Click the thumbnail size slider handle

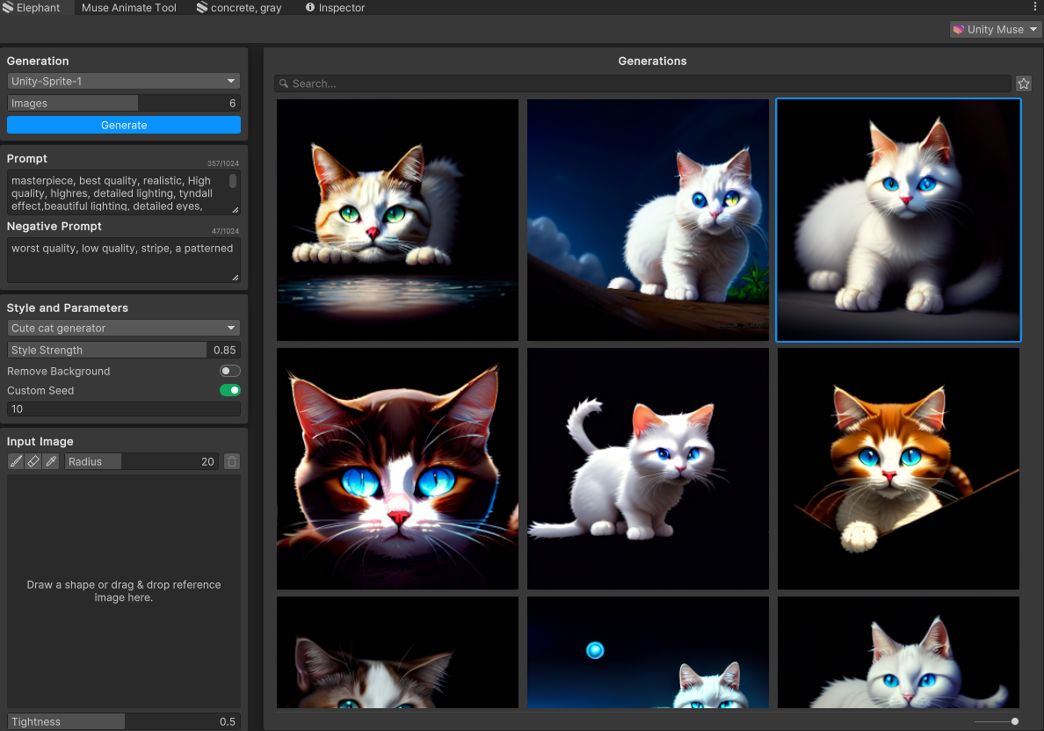tap(1015, 721)
